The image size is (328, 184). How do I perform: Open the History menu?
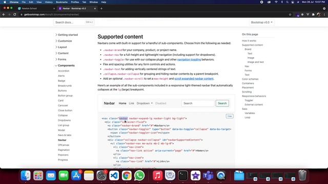(49, 2)
